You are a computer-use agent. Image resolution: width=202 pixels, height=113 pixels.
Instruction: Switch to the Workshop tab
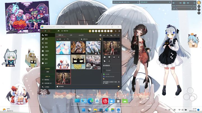[61, 35]
